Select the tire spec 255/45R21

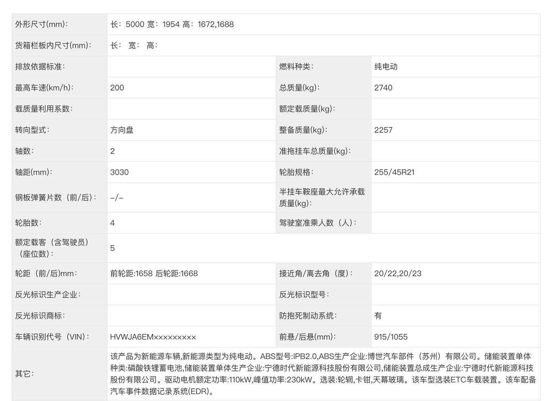[394, 172]
